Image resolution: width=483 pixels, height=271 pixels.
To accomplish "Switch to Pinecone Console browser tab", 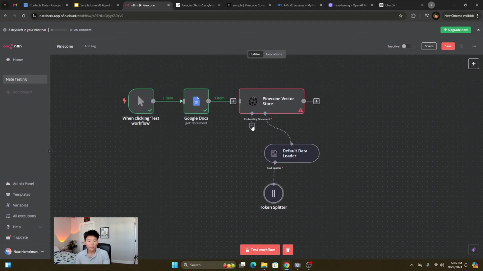I will pos(249,5).
